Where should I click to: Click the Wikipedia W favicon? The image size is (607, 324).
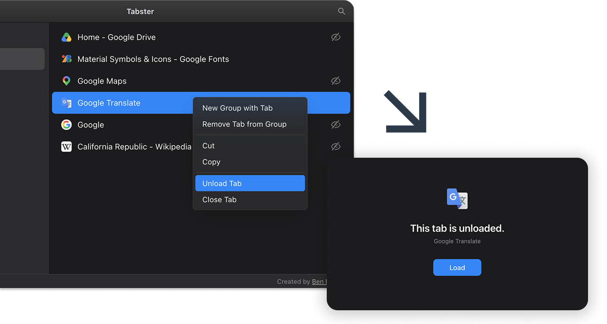point(66,147)
